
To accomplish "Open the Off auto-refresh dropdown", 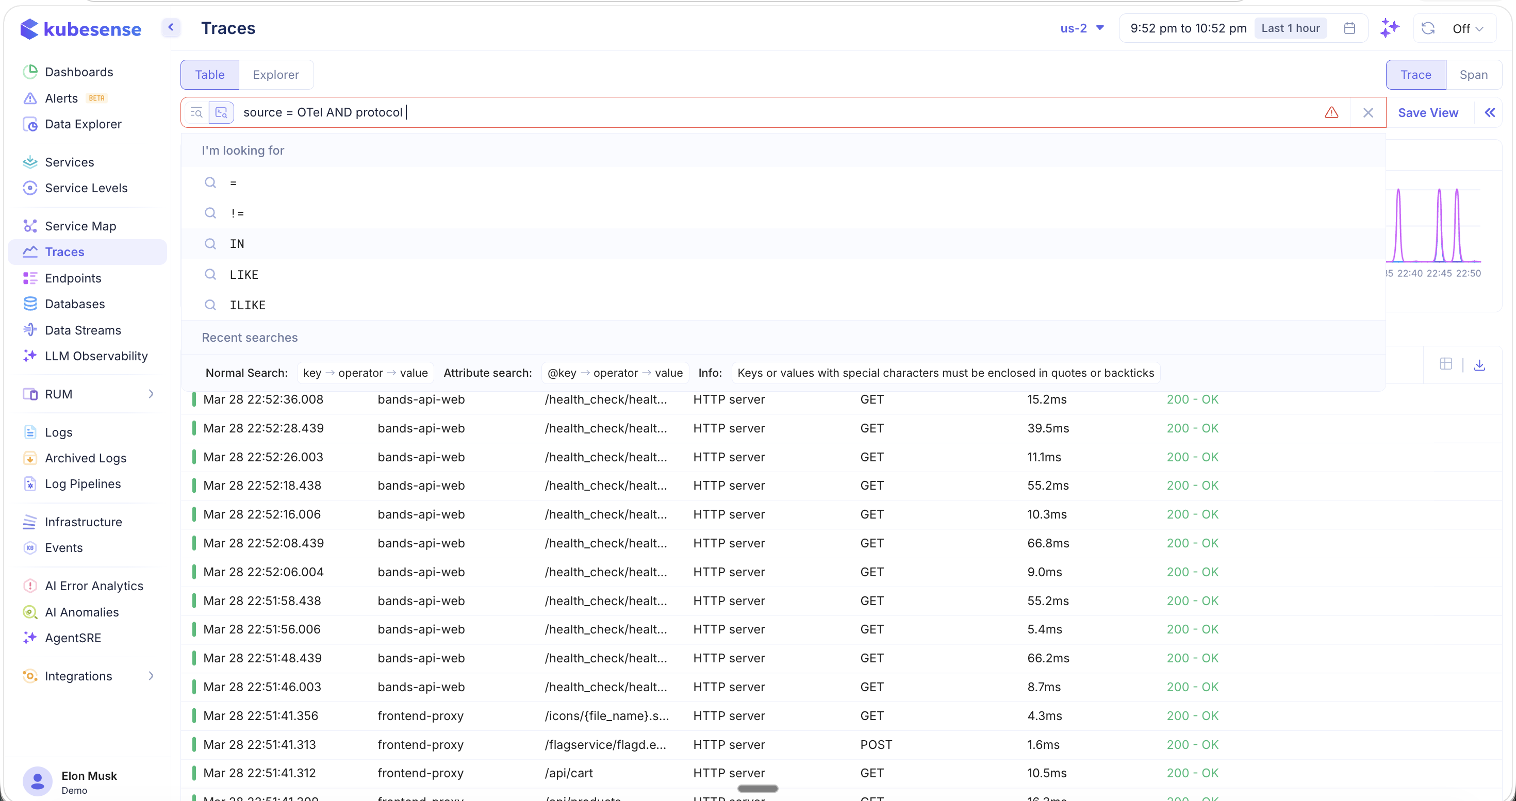I will click(1468, 28).
